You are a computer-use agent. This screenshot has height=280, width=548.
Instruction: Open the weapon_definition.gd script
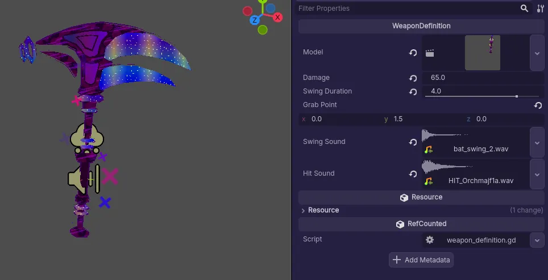pos(481,240)
